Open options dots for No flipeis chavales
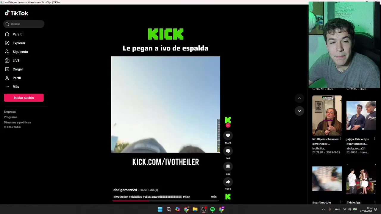The height and width of the screenshot is (214, 381). (341, 139)
